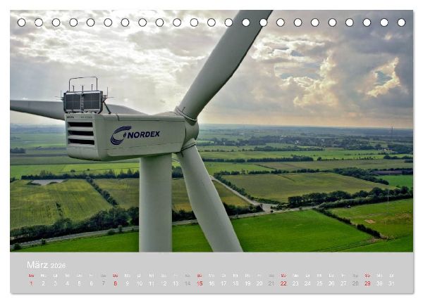The image size is (423, 303).
Task: Choose date 10 in the calendar strip
Action: tap(139, 283)
